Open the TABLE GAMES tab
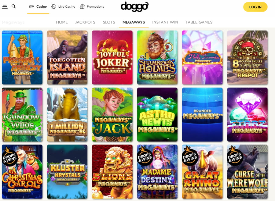 [199, 22]
